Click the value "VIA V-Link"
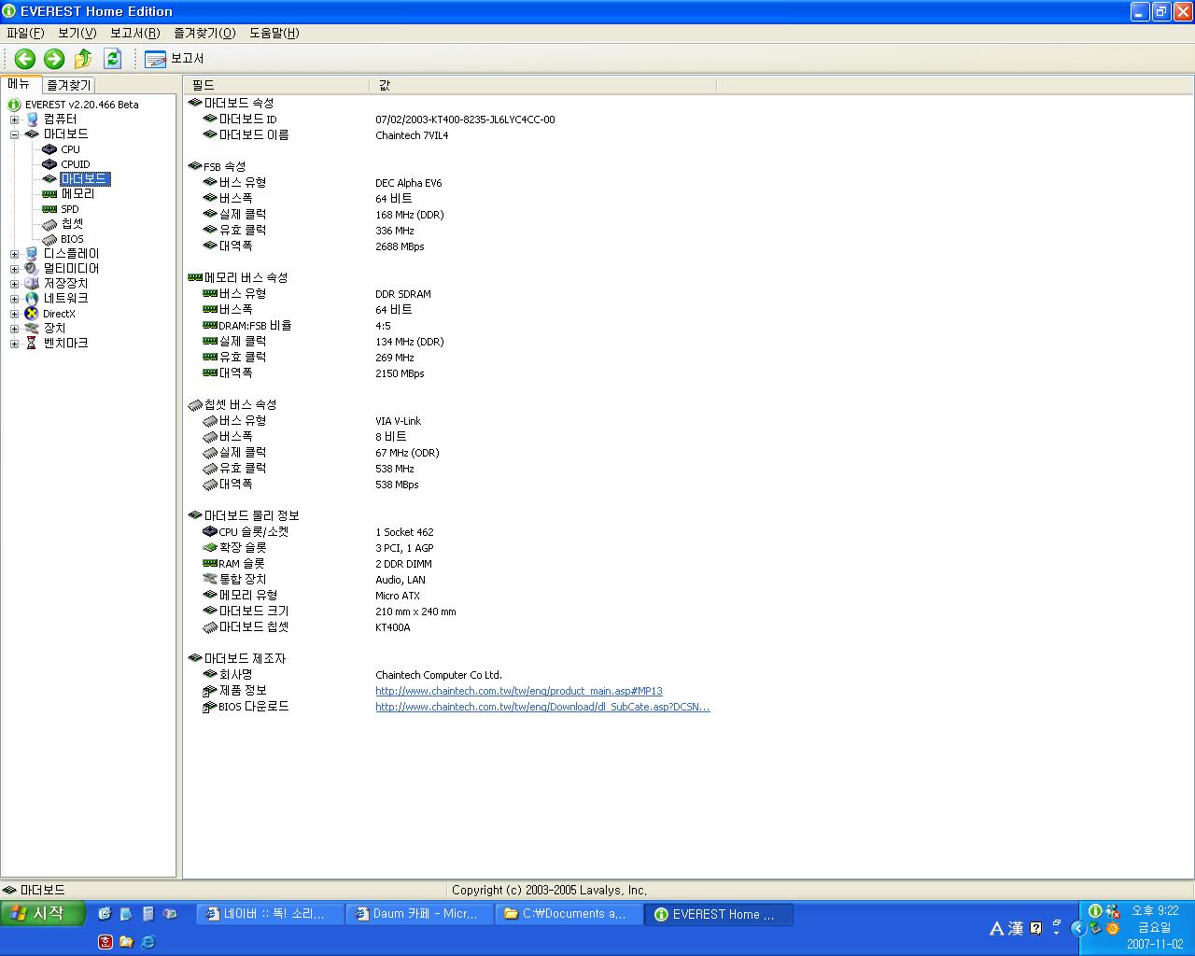Screen dimensions: 1195x956 pos(399,421)
